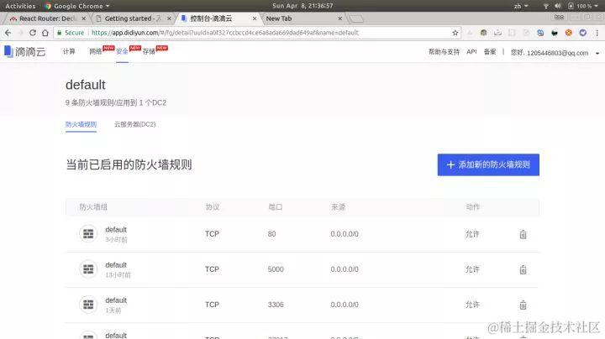605x339 pixels.
Task: Click the firewall icon in the port 3306 row
Action: click(x=88, y=305)
